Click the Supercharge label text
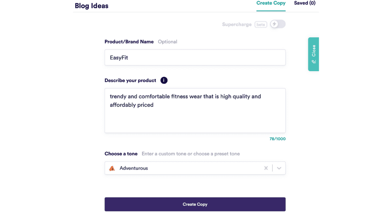392x217 pixels. [x=237, y=24]
